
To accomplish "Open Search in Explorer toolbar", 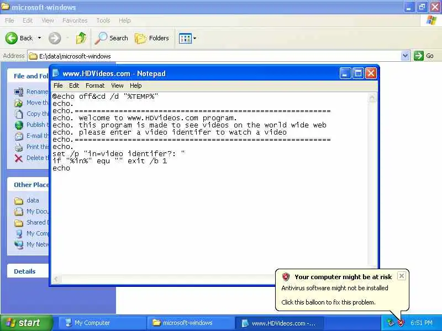I will click(112, 38).
